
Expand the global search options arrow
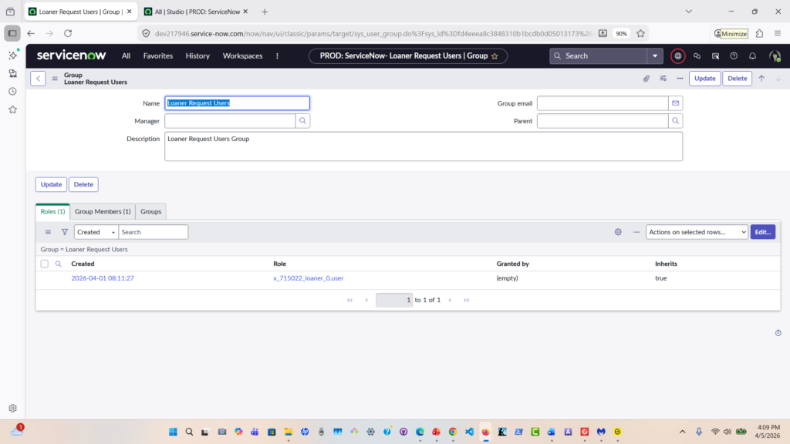[655, 56]
